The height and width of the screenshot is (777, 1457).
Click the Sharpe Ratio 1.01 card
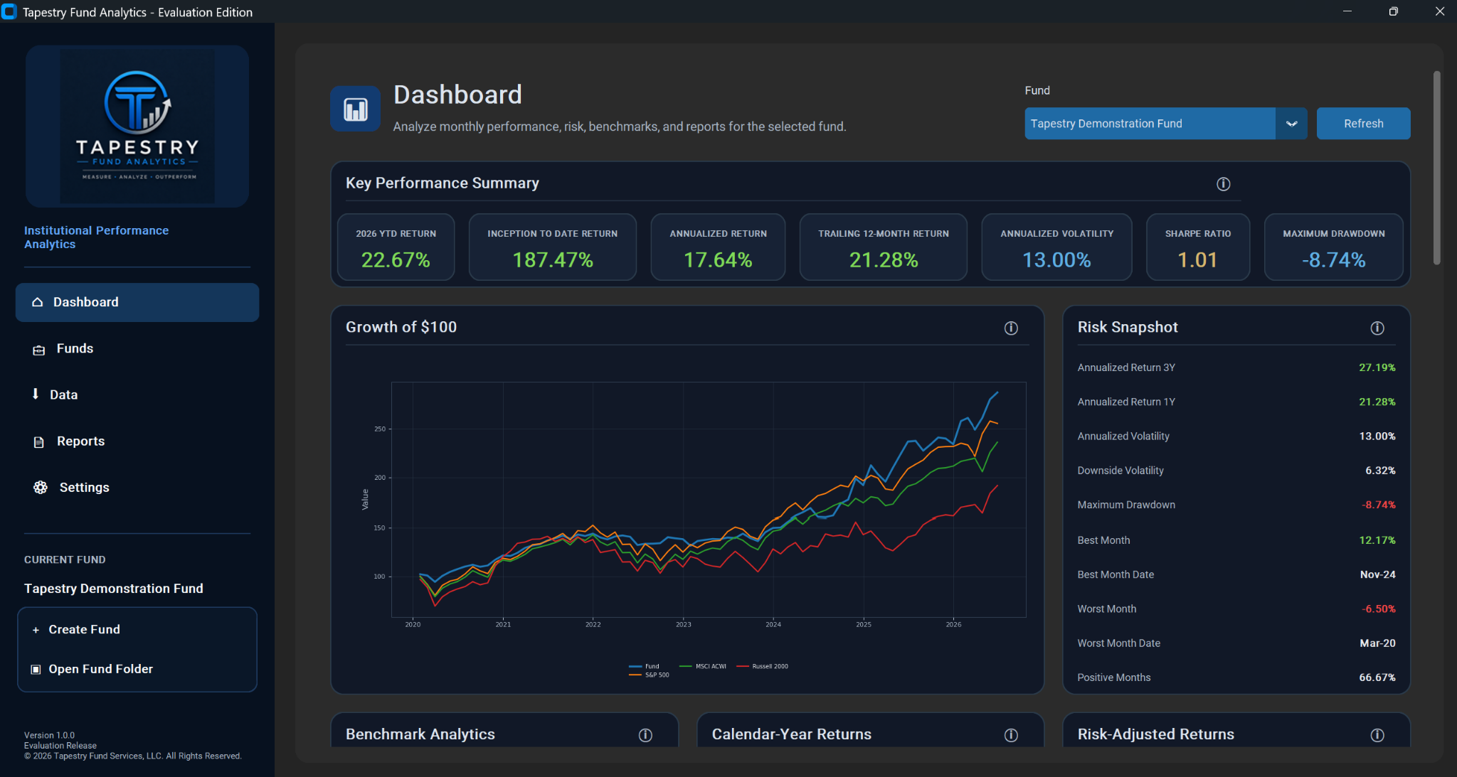click(x=1198, y=247)
